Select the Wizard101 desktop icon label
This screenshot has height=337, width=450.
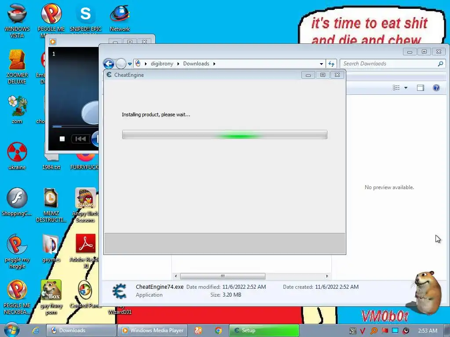tap(120, 312)
